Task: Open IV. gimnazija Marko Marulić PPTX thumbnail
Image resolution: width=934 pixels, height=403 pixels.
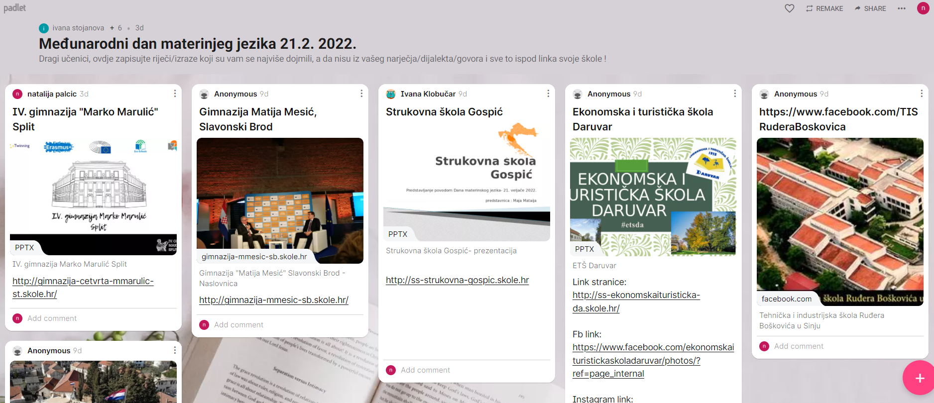Action: point(93,197)
